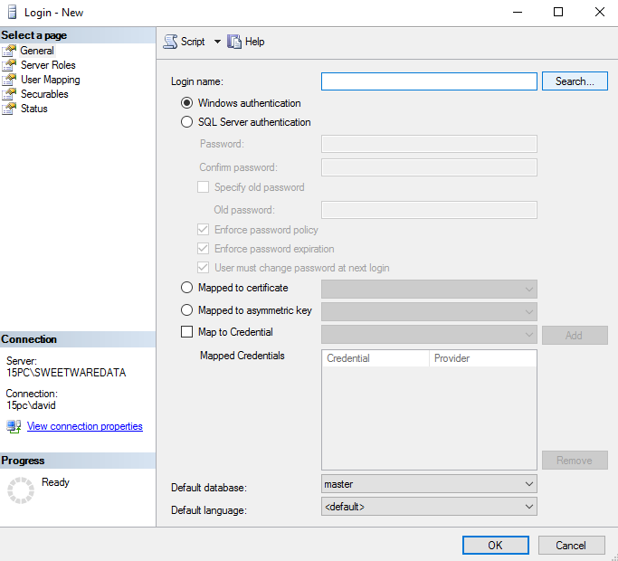
Task: Open the Script dropdown arrow
Action: pos(217,42)
